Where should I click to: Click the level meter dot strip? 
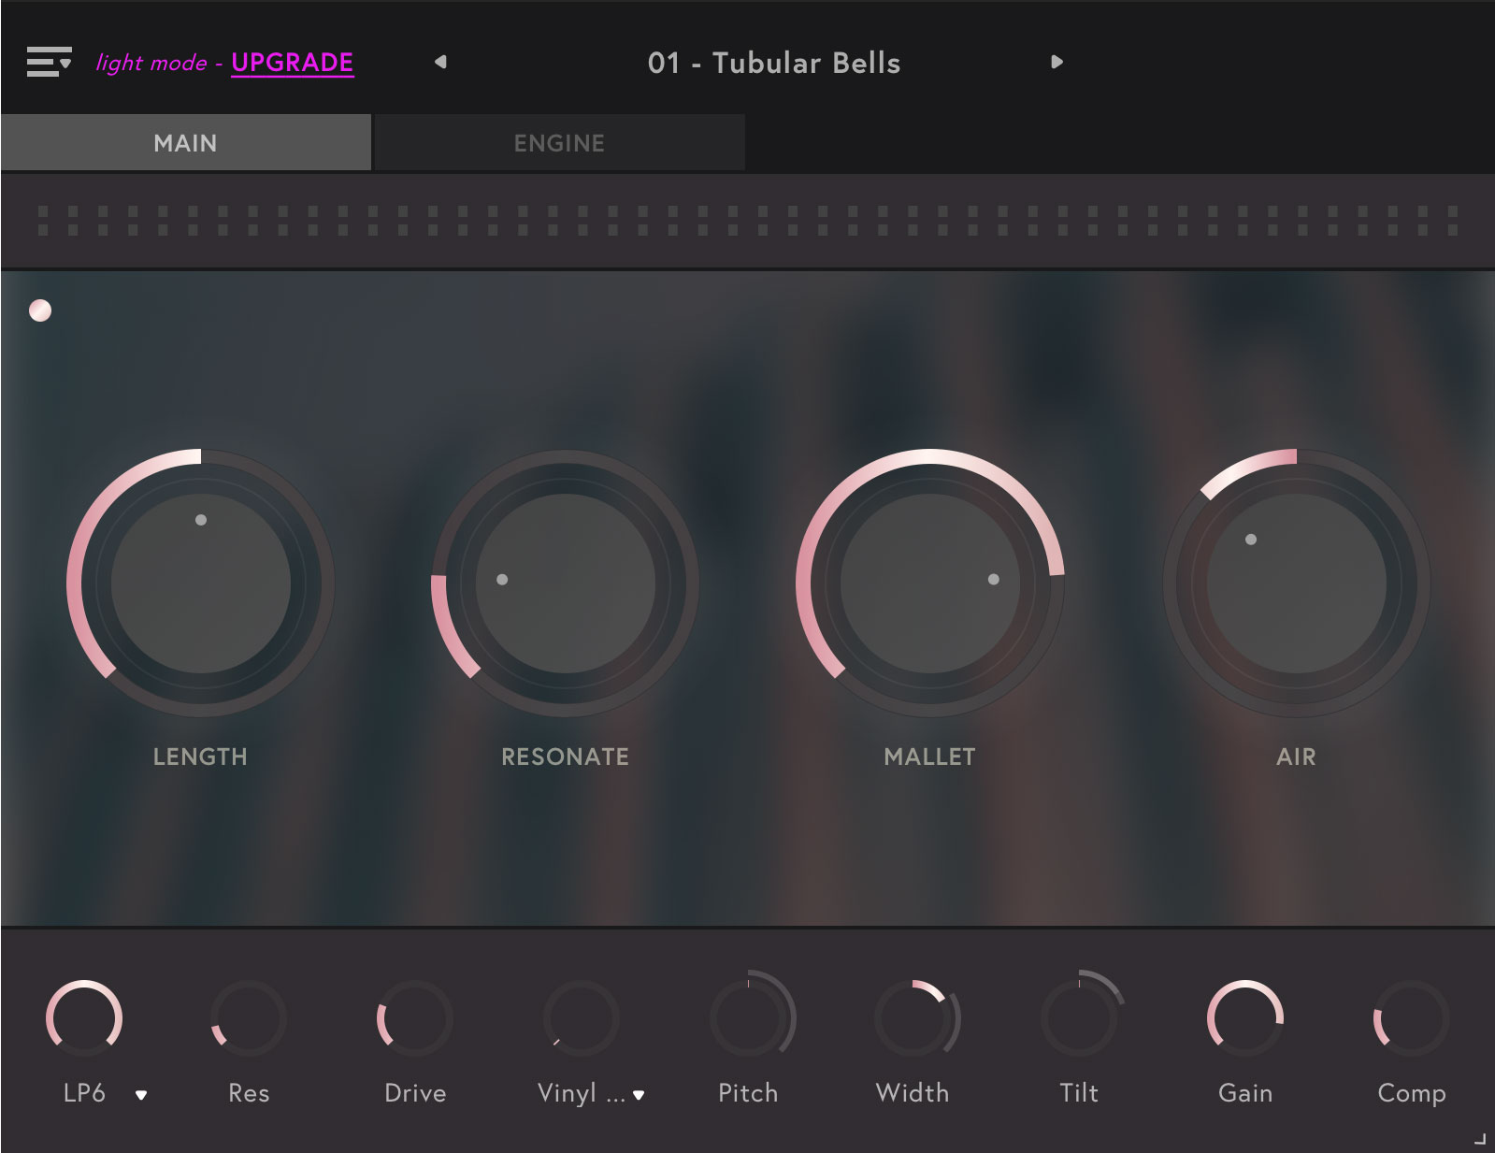pyautogui.click(x=748, y=221)
